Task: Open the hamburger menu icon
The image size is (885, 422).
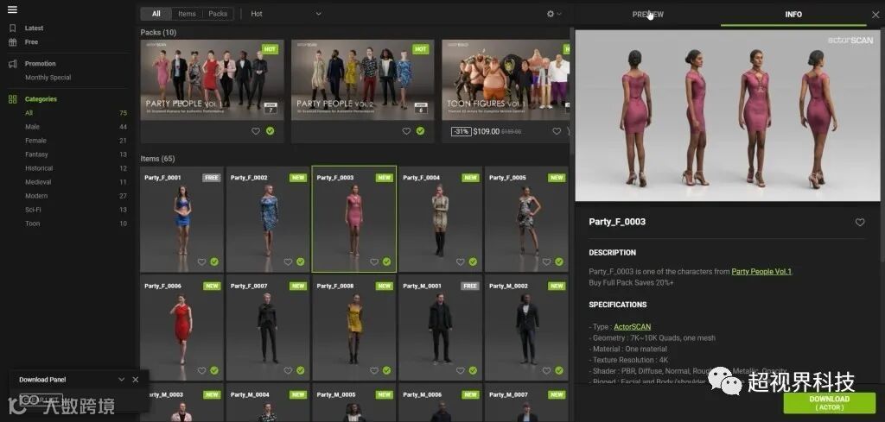Action: [12, 9]
